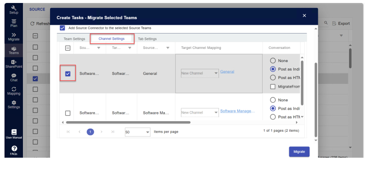This screenshot has width=373, height=173.
Task: Select Post as HTML for Software Management
Action: point(273,117)
